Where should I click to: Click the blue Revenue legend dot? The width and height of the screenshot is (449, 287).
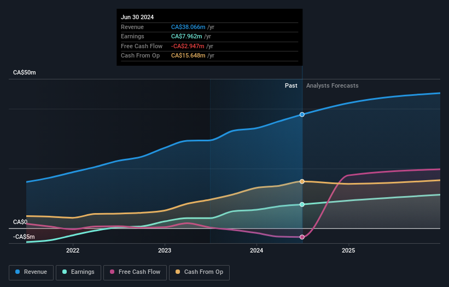click(x=18, y=272)
